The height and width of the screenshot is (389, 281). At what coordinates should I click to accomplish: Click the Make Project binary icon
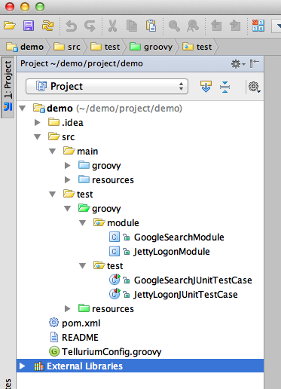[x=258, y=26]
